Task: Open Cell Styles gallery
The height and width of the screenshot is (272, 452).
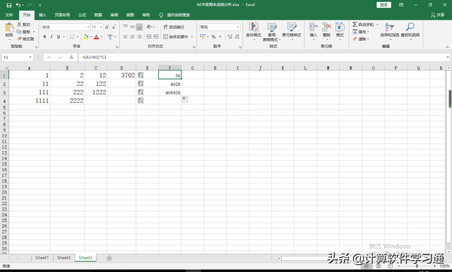Action: pyautogui.click(x=292, y=31)
